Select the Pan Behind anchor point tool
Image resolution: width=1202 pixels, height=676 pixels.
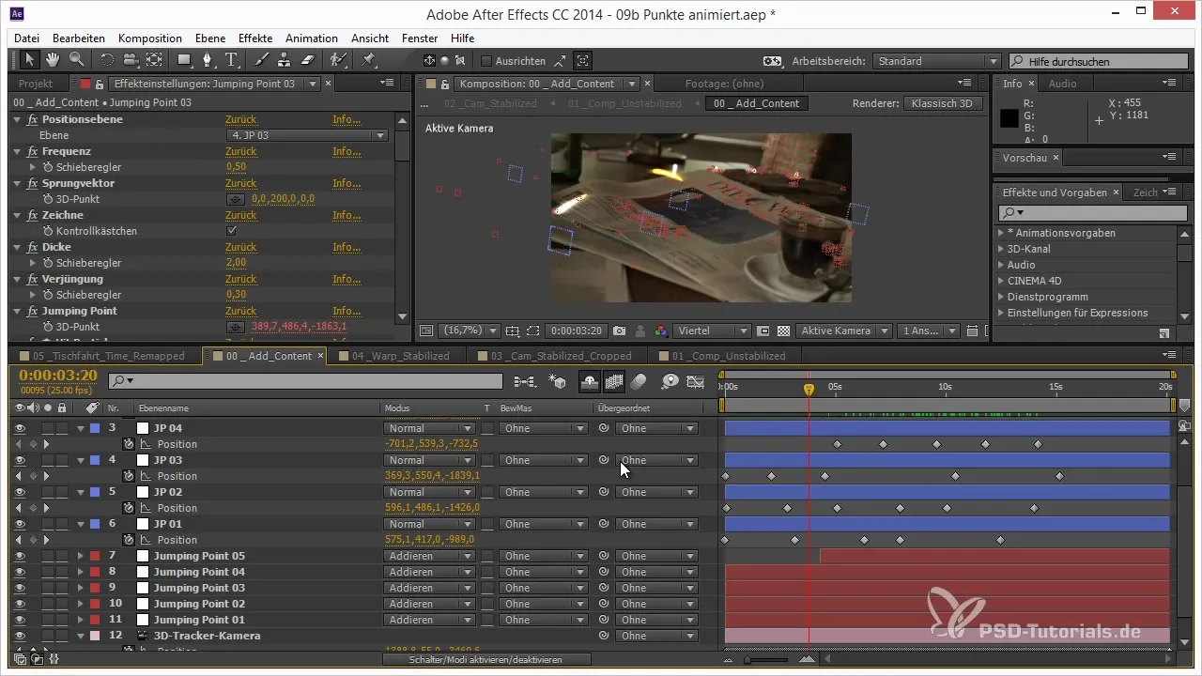(154, 61)
